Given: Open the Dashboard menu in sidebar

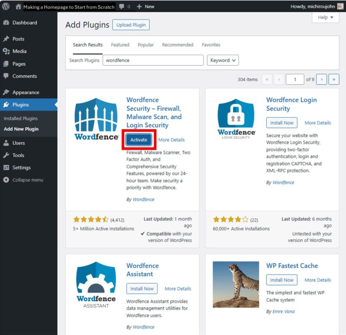Looking at the screenshot, I should [x=24, y=22].
